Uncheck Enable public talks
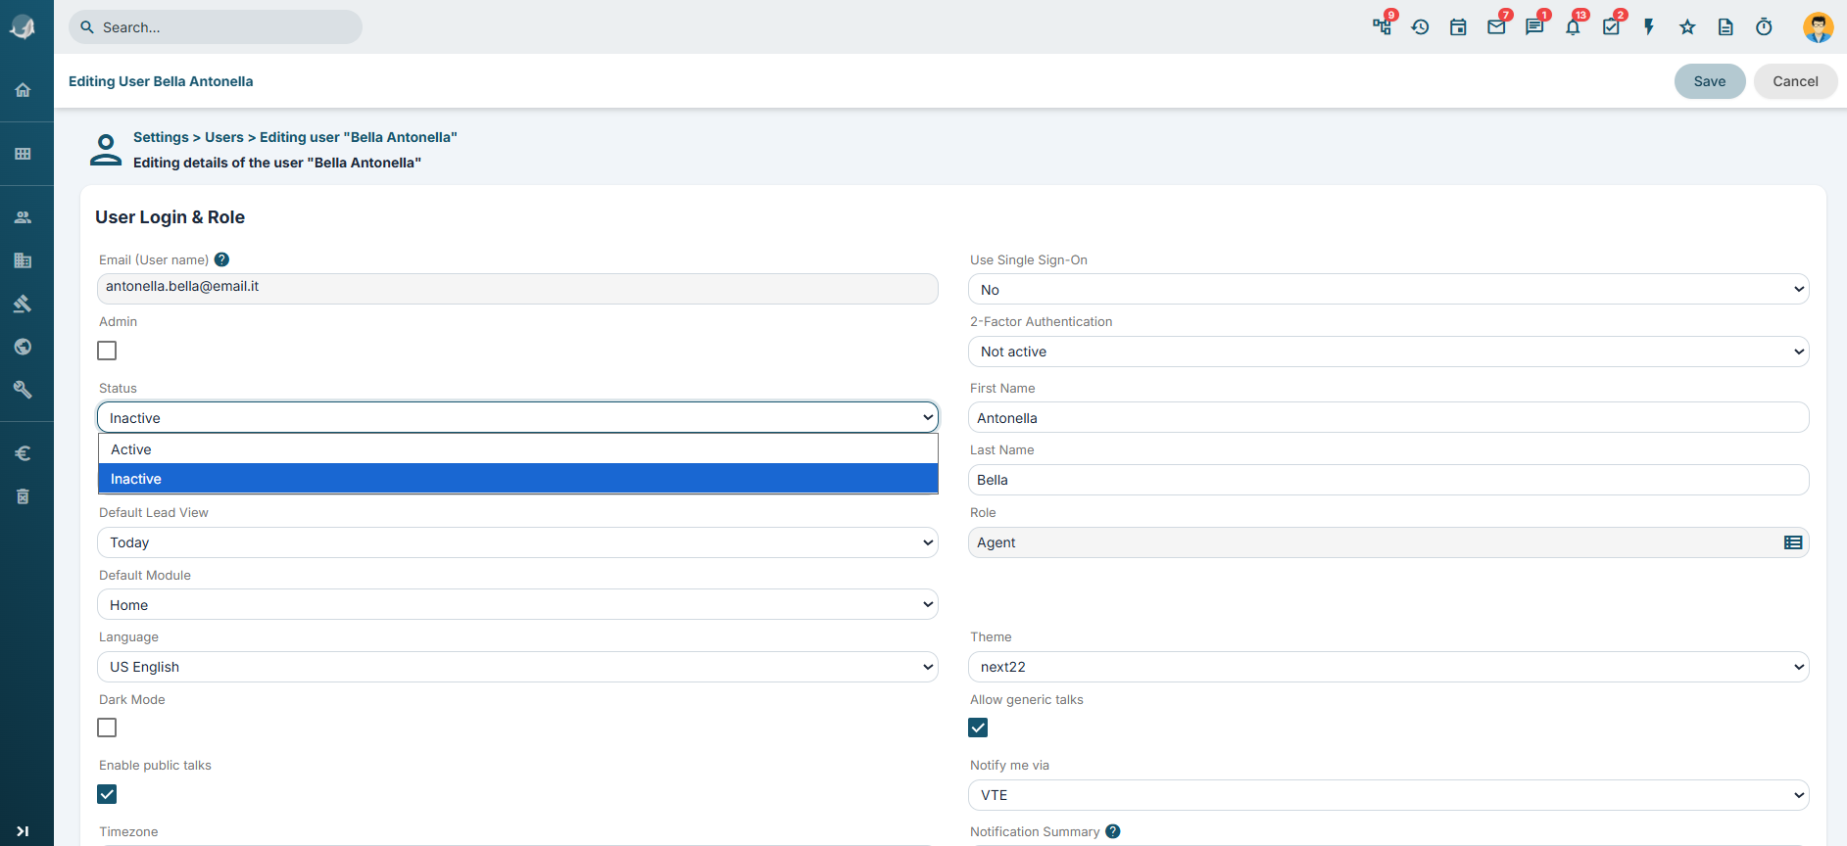This screenshot has width=1847, height=846. tap(107, 794)
